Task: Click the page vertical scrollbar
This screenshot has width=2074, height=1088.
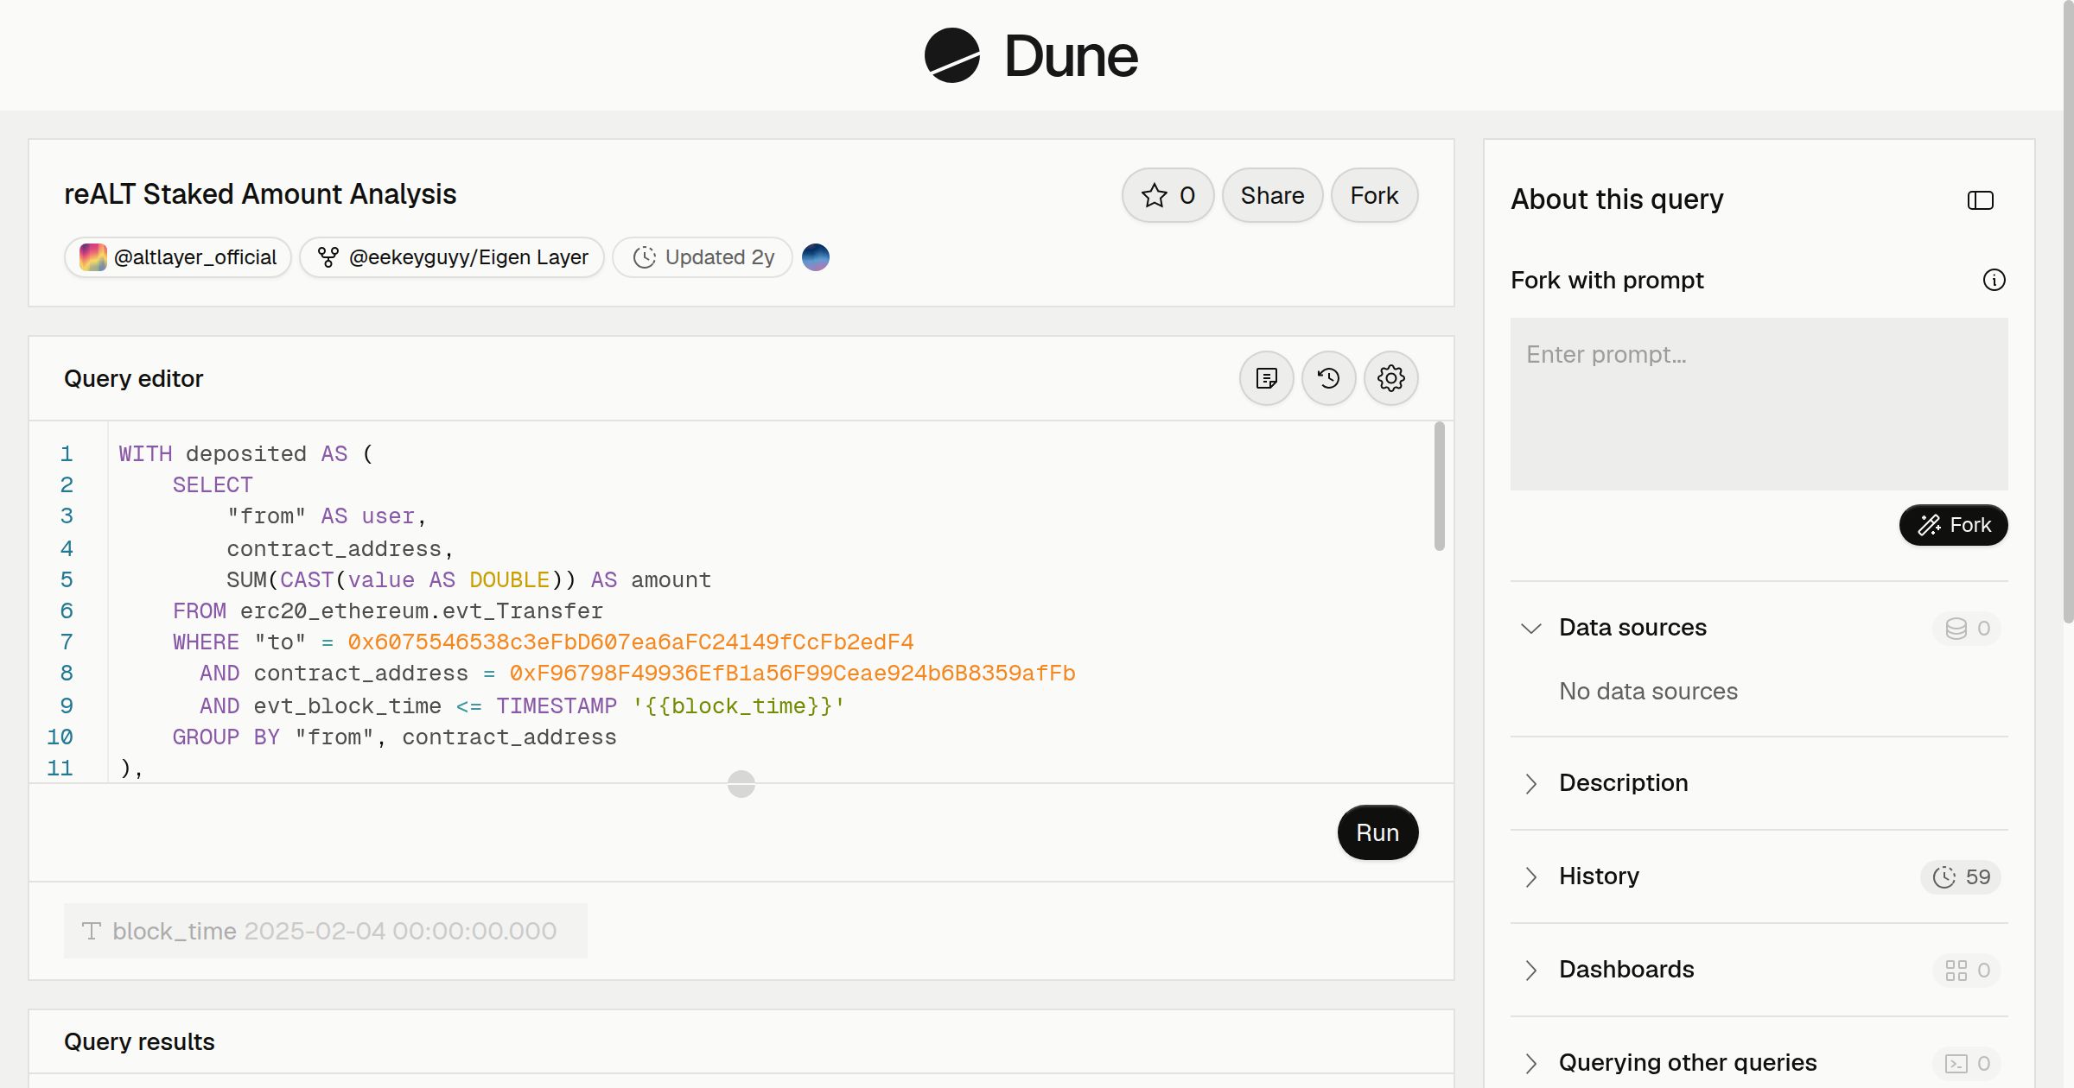Action: 2068,311
